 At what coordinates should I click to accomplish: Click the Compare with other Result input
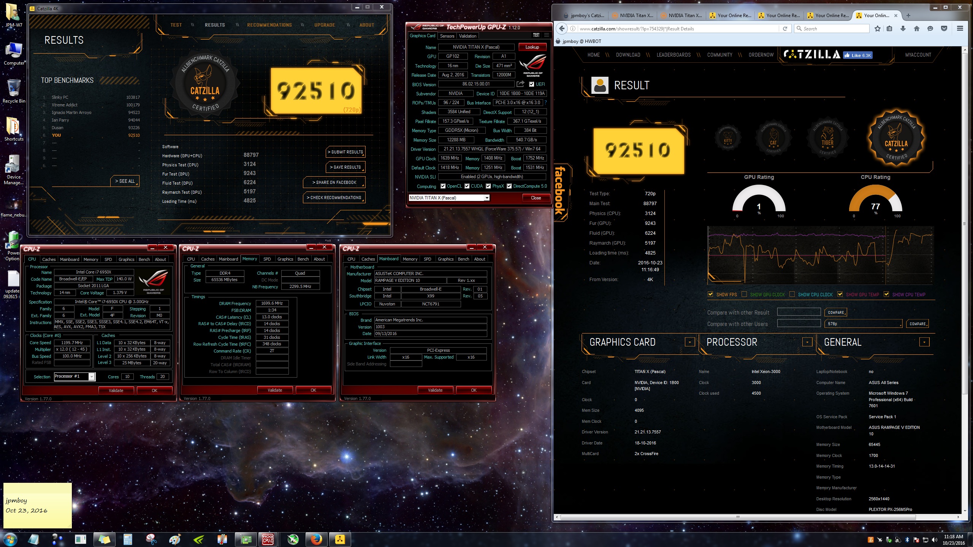tap(799, 312)
